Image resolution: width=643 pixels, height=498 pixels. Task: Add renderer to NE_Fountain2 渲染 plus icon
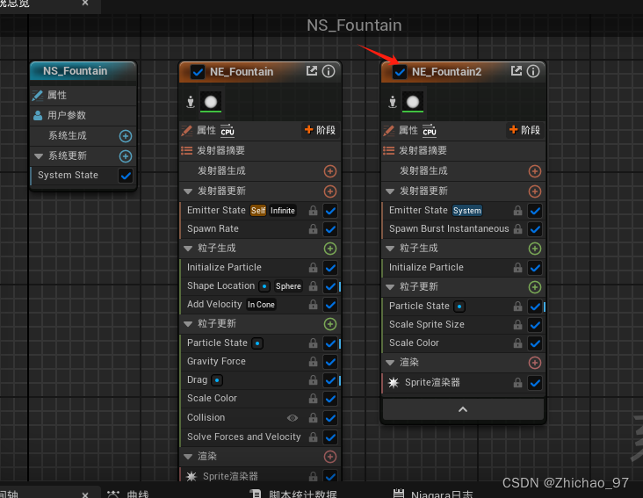[535, 363]
